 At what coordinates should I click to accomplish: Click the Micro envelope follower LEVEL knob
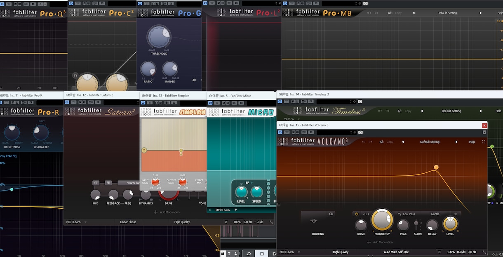pyautogui.click(x=241, y=192)
